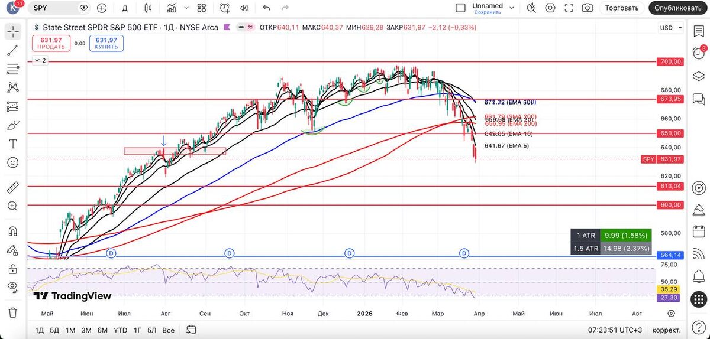
Task: Open the quick search lightning icon
Action: pyautogui.click(x=531, y=8)
